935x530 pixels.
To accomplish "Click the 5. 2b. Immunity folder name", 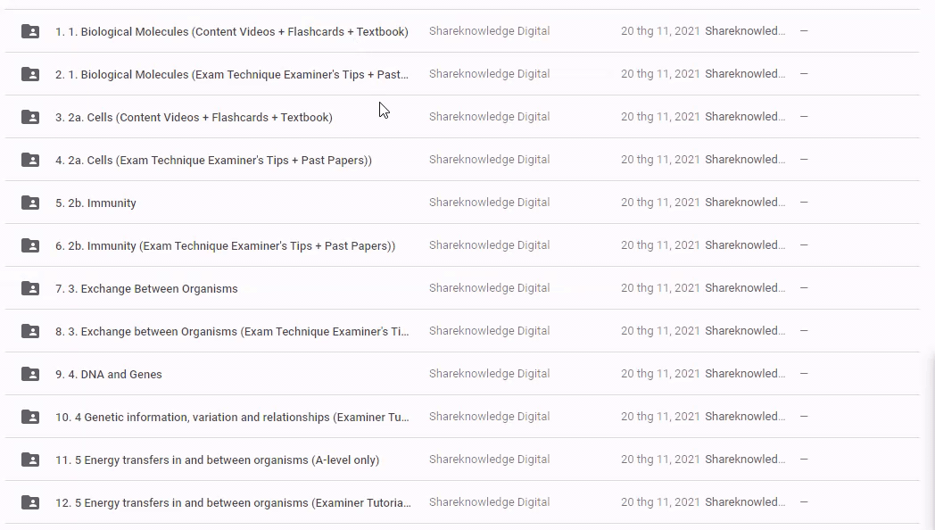I will coord(95,203).
